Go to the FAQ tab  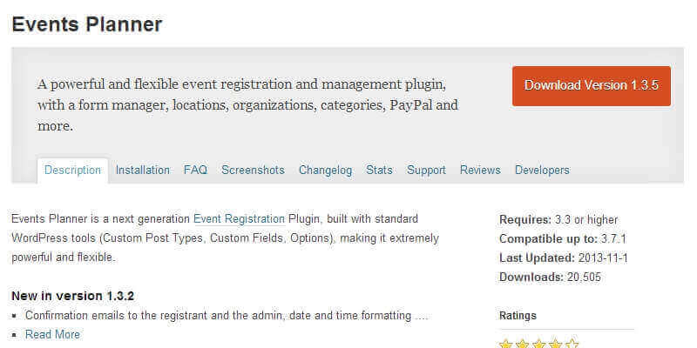195,170
